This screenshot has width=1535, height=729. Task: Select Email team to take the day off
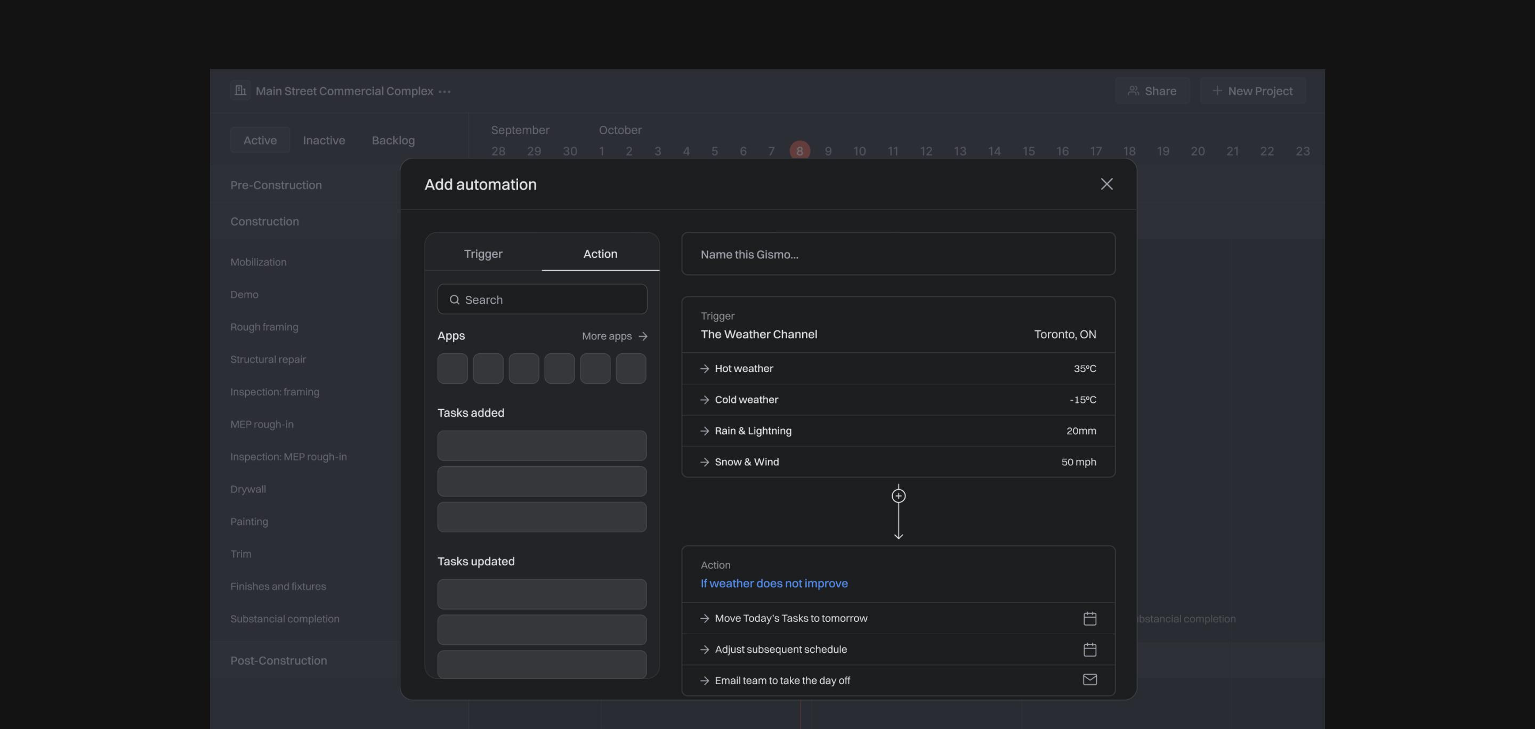[x=898, y=680]
